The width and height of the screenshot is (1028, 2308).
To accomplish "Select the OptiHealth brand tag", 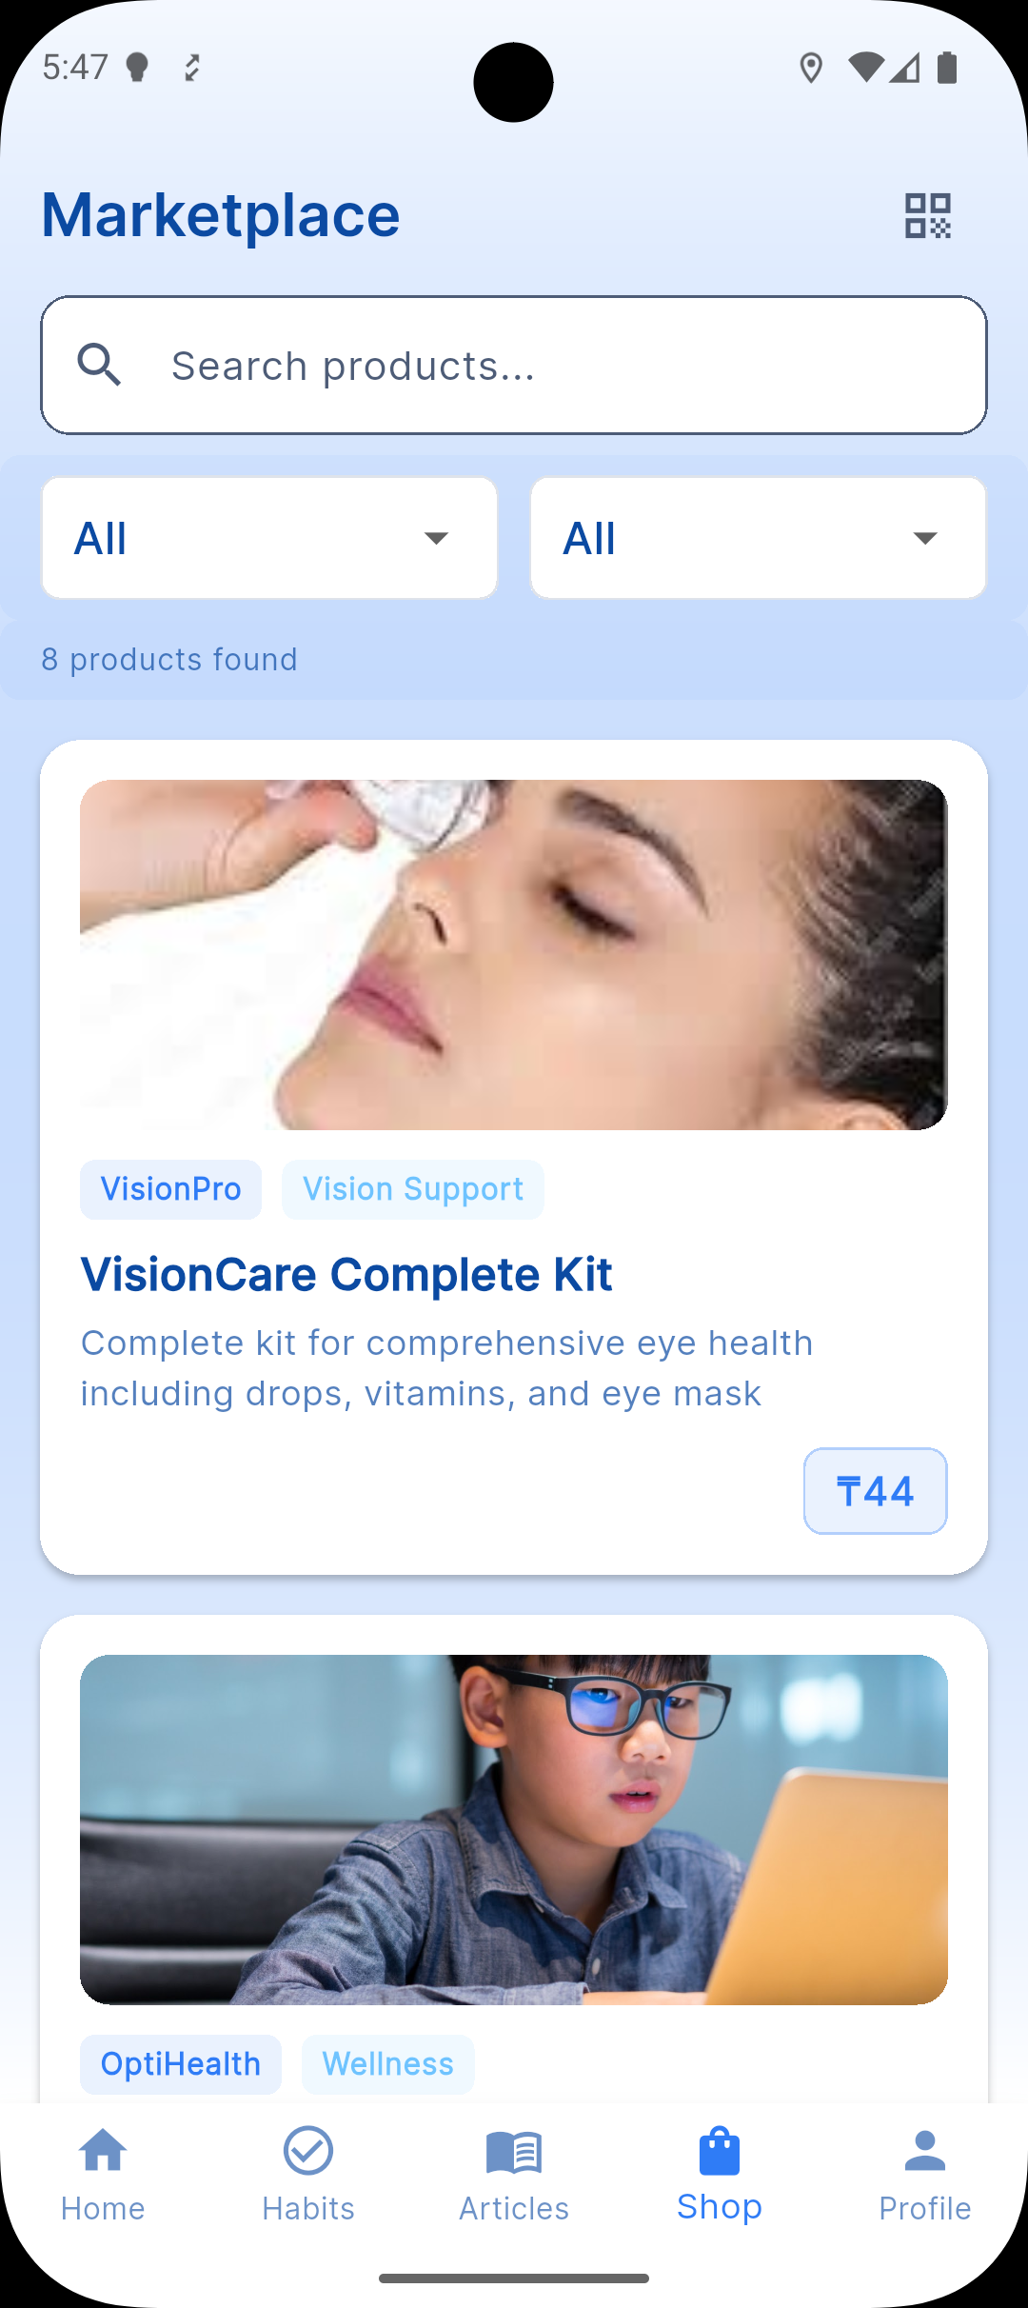I will pos(181,2064).
